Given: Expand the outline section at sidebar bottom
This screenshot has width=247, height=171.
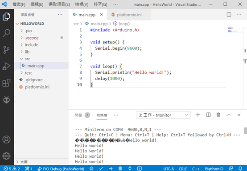Looking at the screenshot, I should point(22,162).
